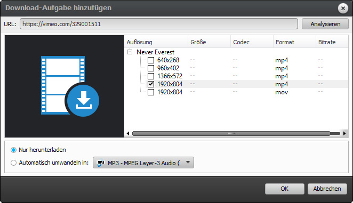Select the Nur herunterladen radio button
This screenshot has height=203, width=353.
13,150
